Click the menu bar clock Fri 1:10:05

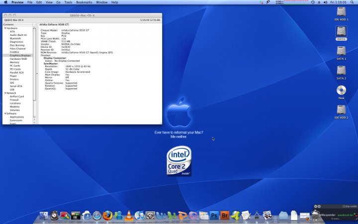[338, 2]
